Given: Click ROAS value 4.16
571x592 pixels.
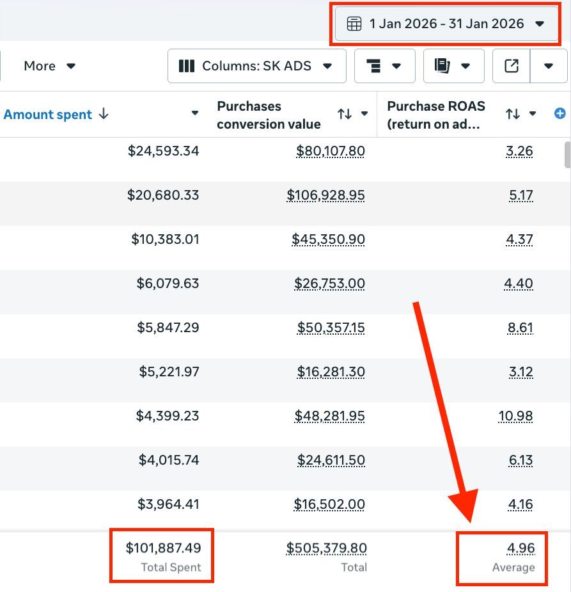Looking at the screenshot, I should click(520, 504).
